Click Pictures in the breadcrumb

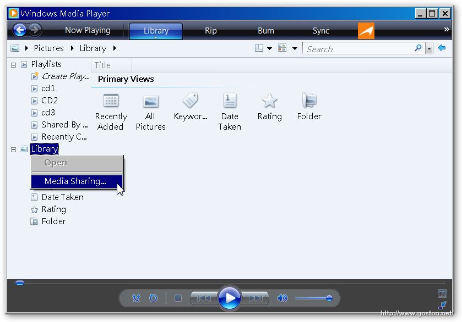pyautogui.click(x=48, y=48)
